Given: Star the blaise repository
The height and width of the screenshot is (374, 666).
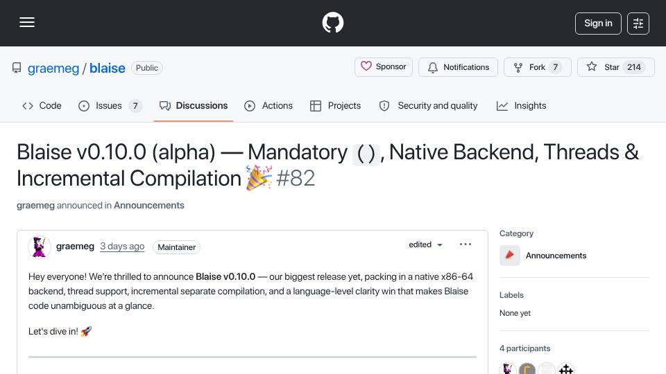Looking at the screenshot, I should click(x=615, y=67).
